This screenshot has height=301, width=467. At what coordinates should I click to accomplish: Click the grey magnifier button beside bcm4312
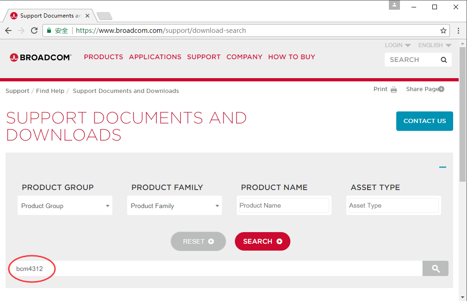pos(436,269)
